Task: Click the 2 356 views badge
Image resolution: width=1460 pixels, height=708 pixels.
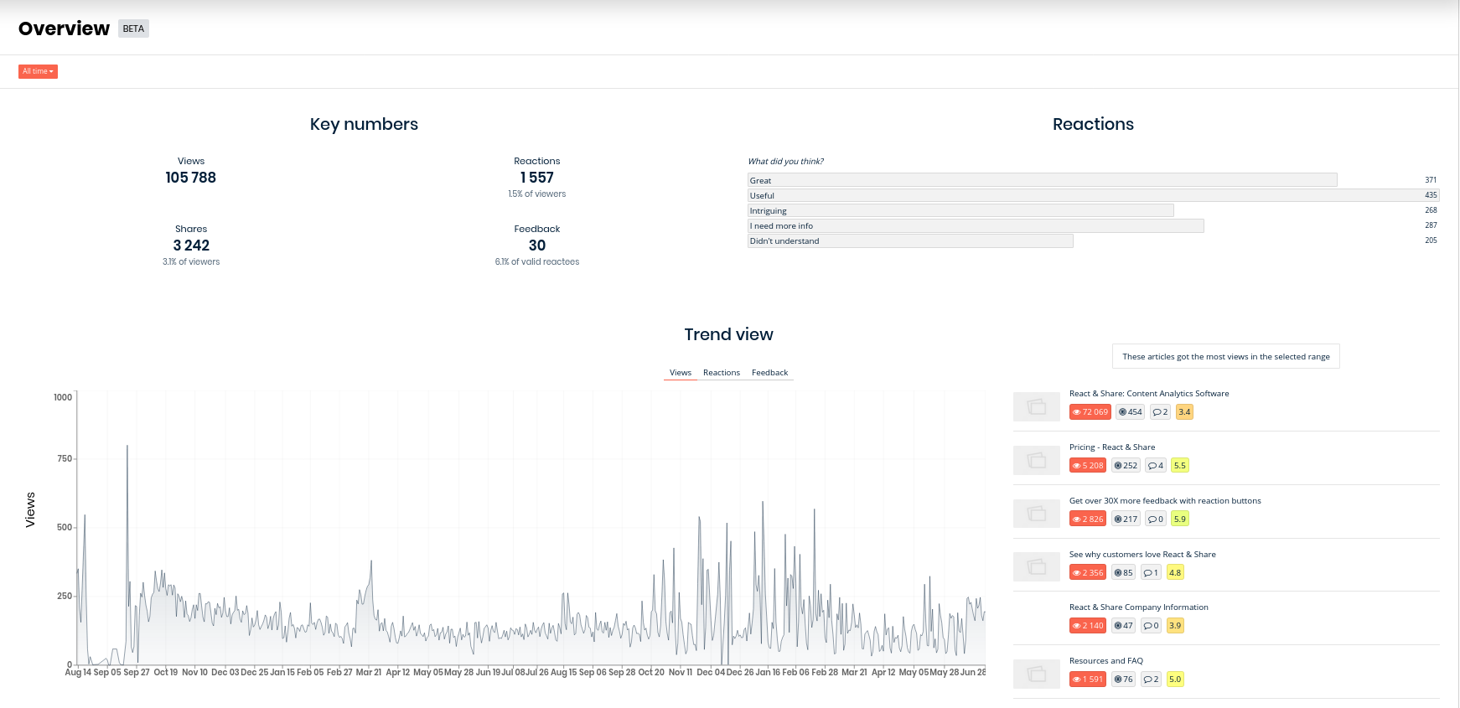Action: 1088,573
